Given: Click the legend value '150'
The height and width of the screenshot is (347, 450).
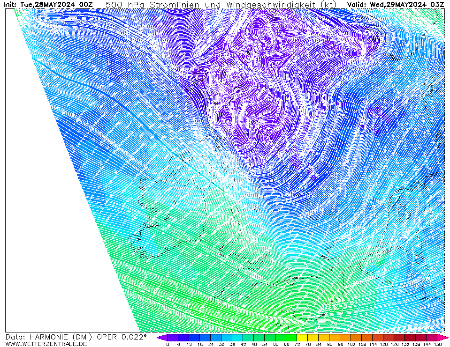Looking at the screenshot, I should pos(438,344).
